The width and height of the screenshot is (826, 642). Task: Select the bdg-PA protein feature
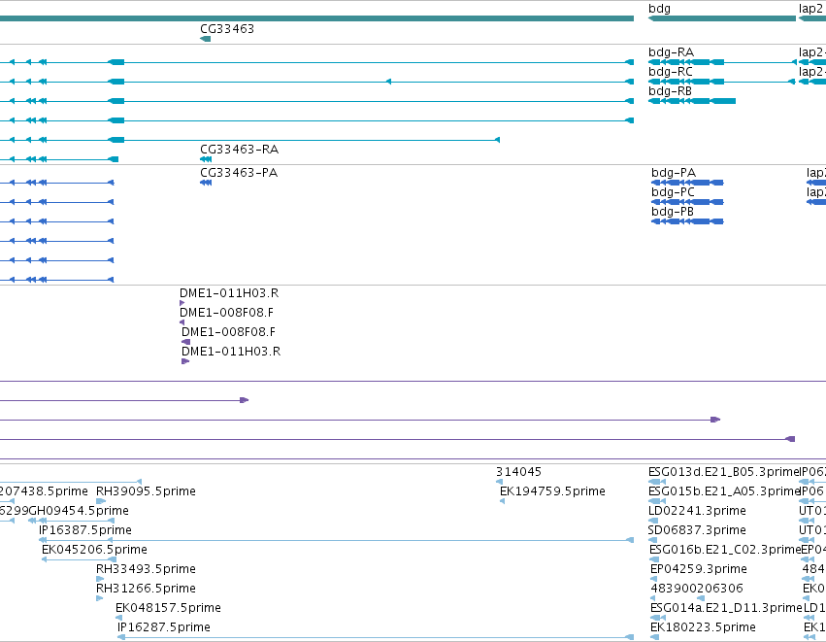tap(687, 183)
